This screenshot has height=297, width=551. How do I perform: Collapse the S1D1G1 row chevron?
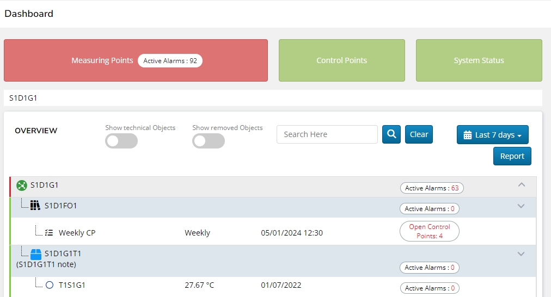[x=521, y=185]
